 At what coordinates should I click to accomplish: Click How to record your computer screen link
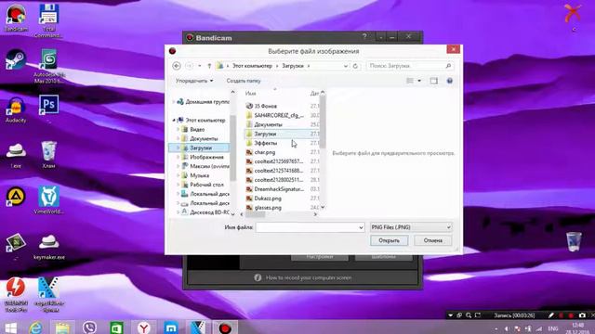309,277
